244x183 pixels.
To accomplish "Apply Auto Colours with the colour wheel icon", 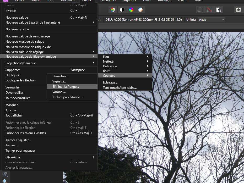I will coord(131,10).
